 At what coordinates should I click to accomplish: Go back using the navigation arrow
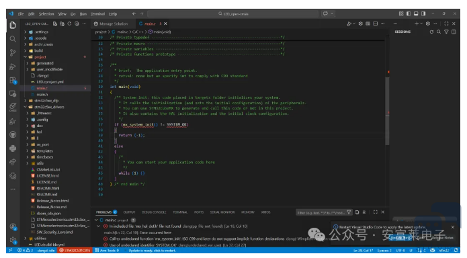(134, 13)
